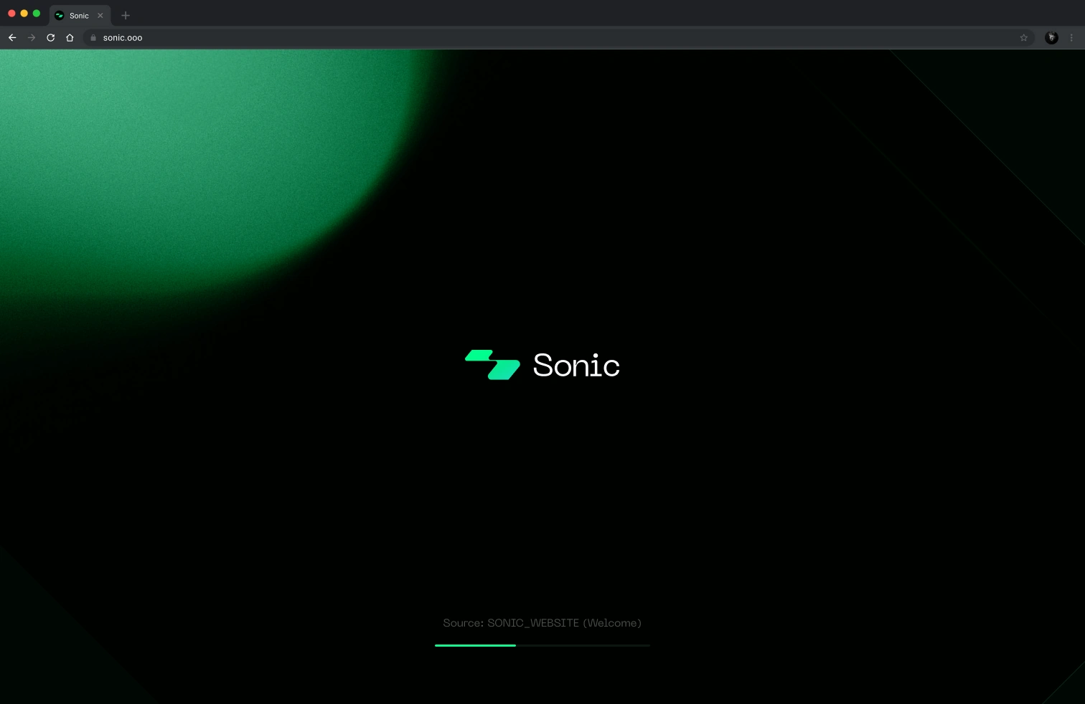Viewport: 1085px width, 704px height.
Task: Close the Sonic tab
Action: (100, 16)
